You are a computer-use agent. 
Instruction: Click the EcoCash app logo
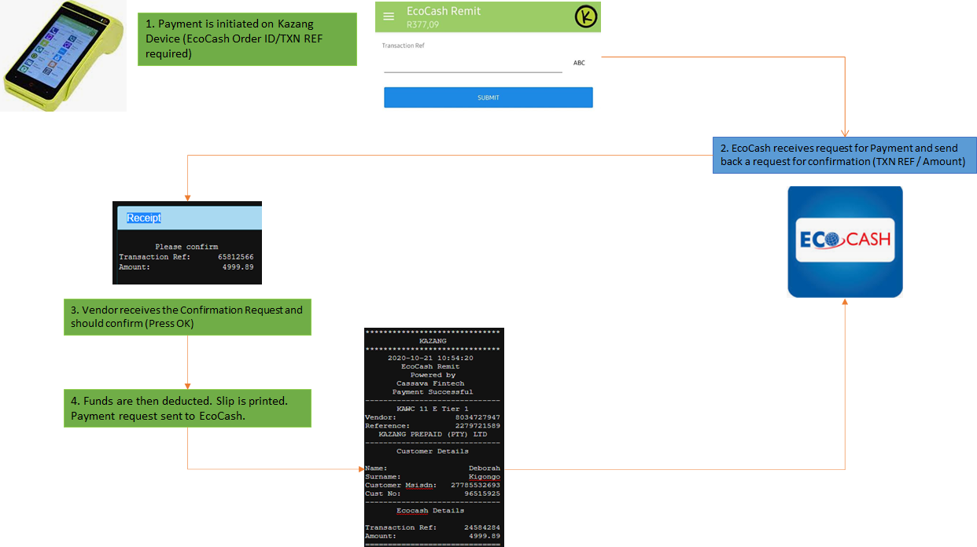coord(845,242)
